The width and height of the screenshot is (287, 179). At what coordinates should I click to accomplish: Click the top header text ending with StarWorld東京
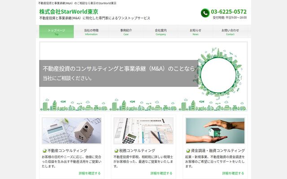pos(77,3)
